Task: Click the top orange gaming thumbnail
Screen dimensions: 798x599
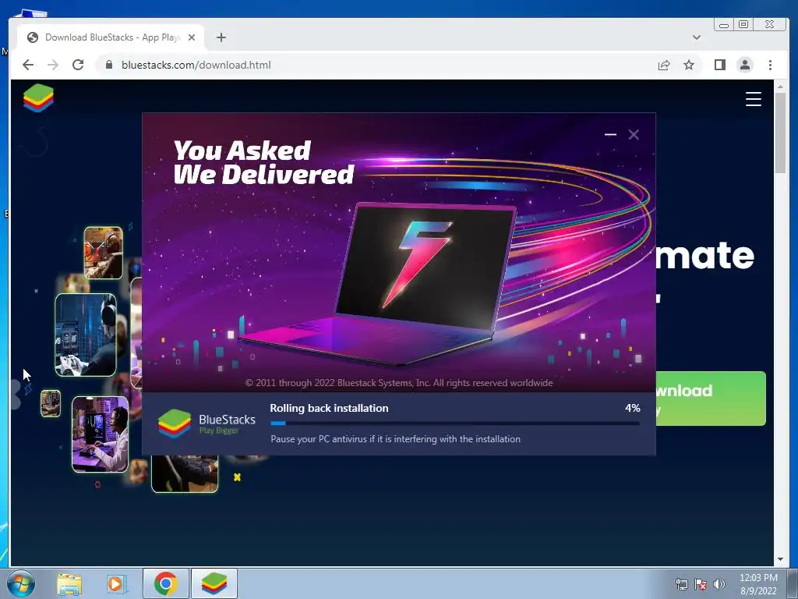Action: click(x=104, y=253)
